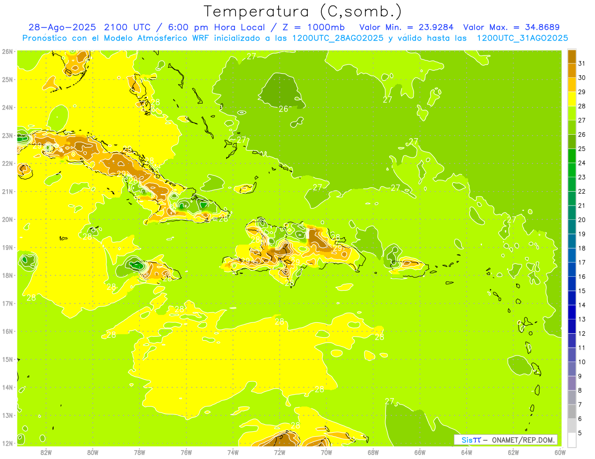Click the gray swatch between 6 and 7
595x459 pixels.
[572, 411]
